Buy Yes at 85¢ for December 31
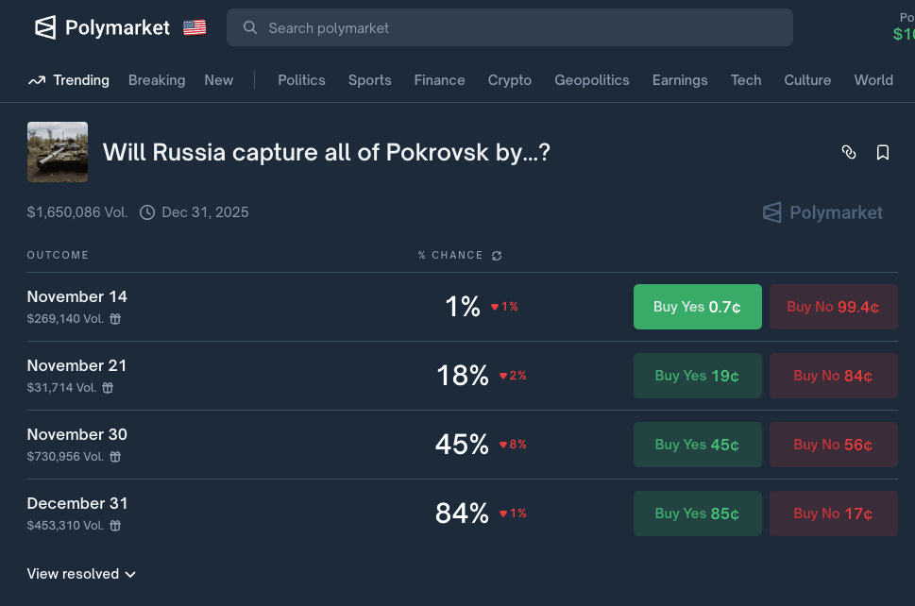This screenshot has height=606, width=915. tap(697, 513)
